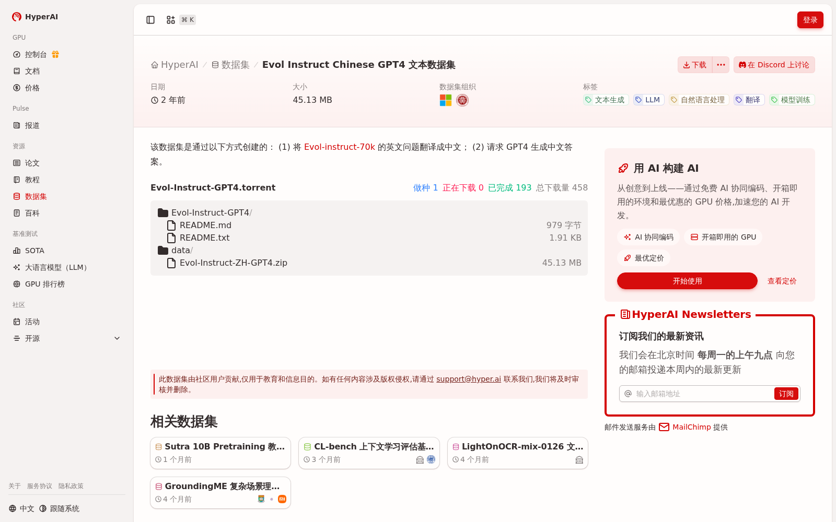The image size is (836, 522).
Task: Open the Evol-instruct-70k link
Action: (x=340, y=147)
